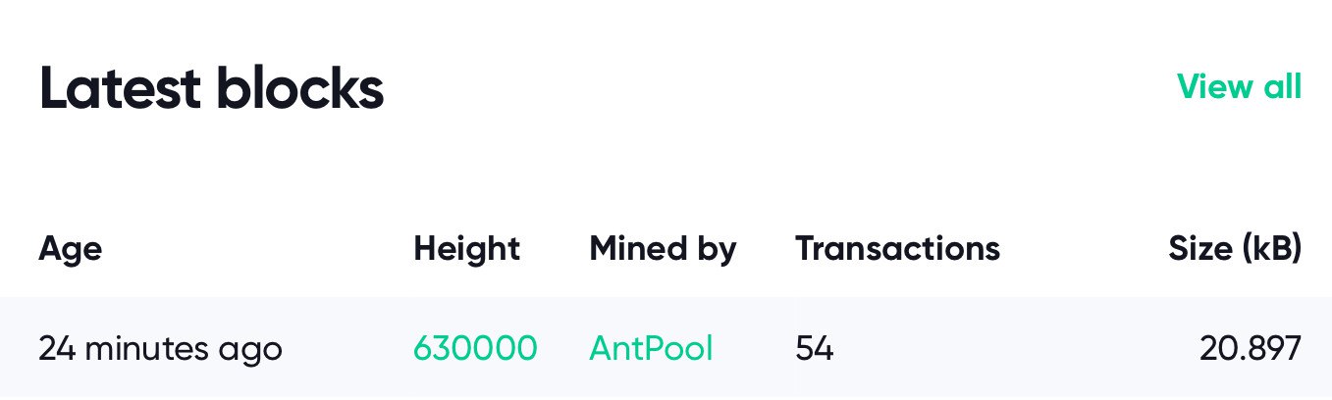Click the Height column header
Screen dimensions: 1332x400
click(466, 249)
